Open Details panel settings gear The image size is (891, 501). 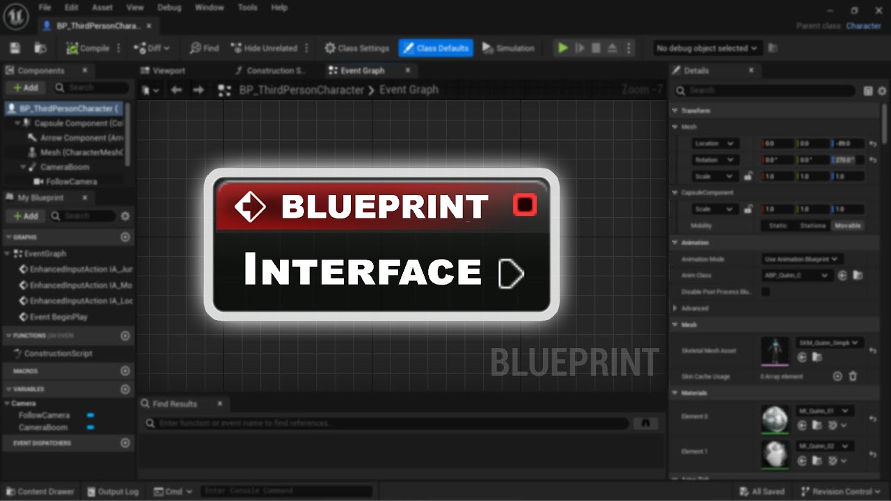click(x=882, y=90)
